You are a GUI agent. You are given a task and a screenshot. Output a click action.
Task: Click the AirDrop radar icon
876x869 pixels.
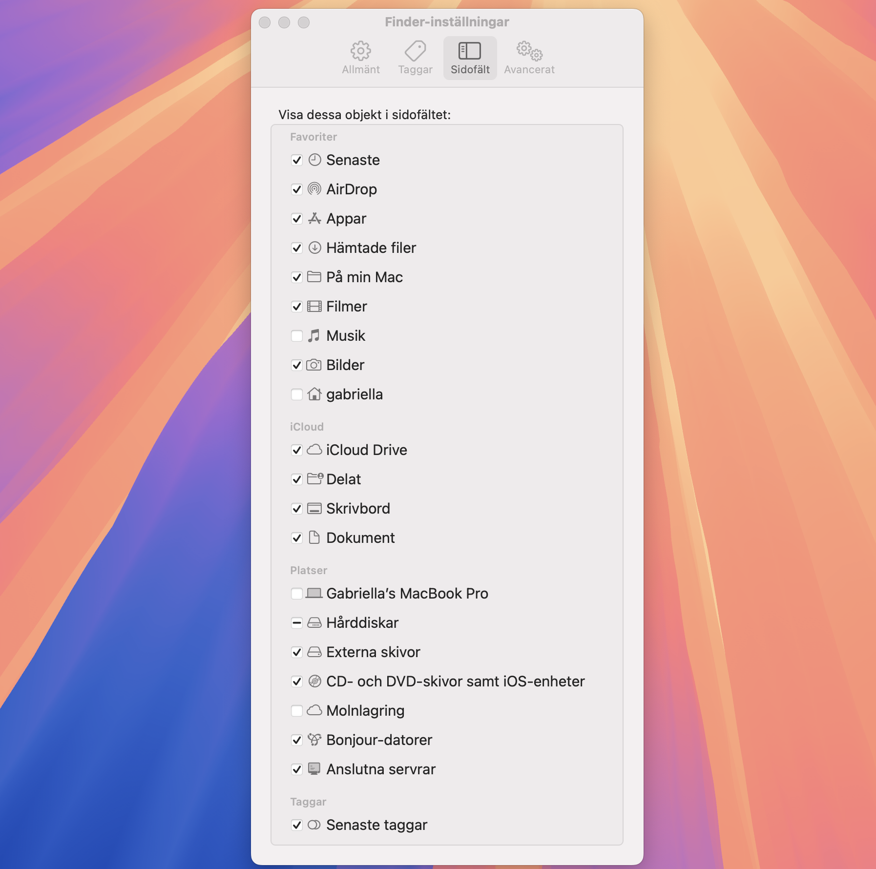pos(314,189)
